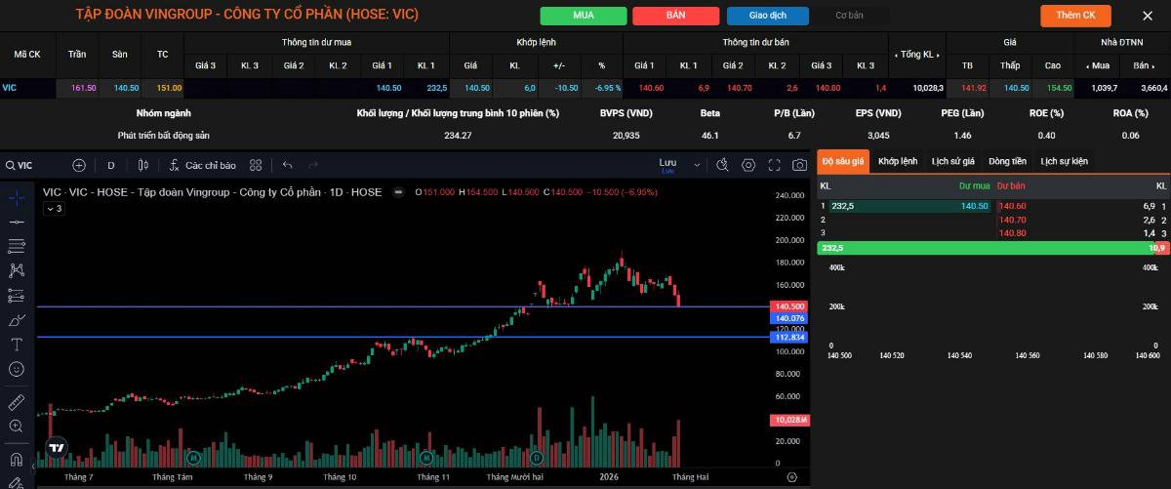
Task: Select the ruler measure tool
Action: pos(17,401)
